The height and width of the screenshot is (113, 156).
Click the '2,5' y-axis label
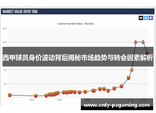pyautogui.click(x=5, y=84)
